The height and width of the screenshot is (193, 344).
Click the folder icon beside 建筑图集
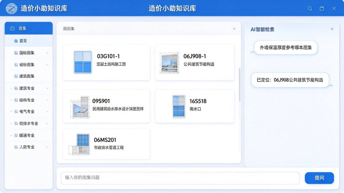pos(16,76)
